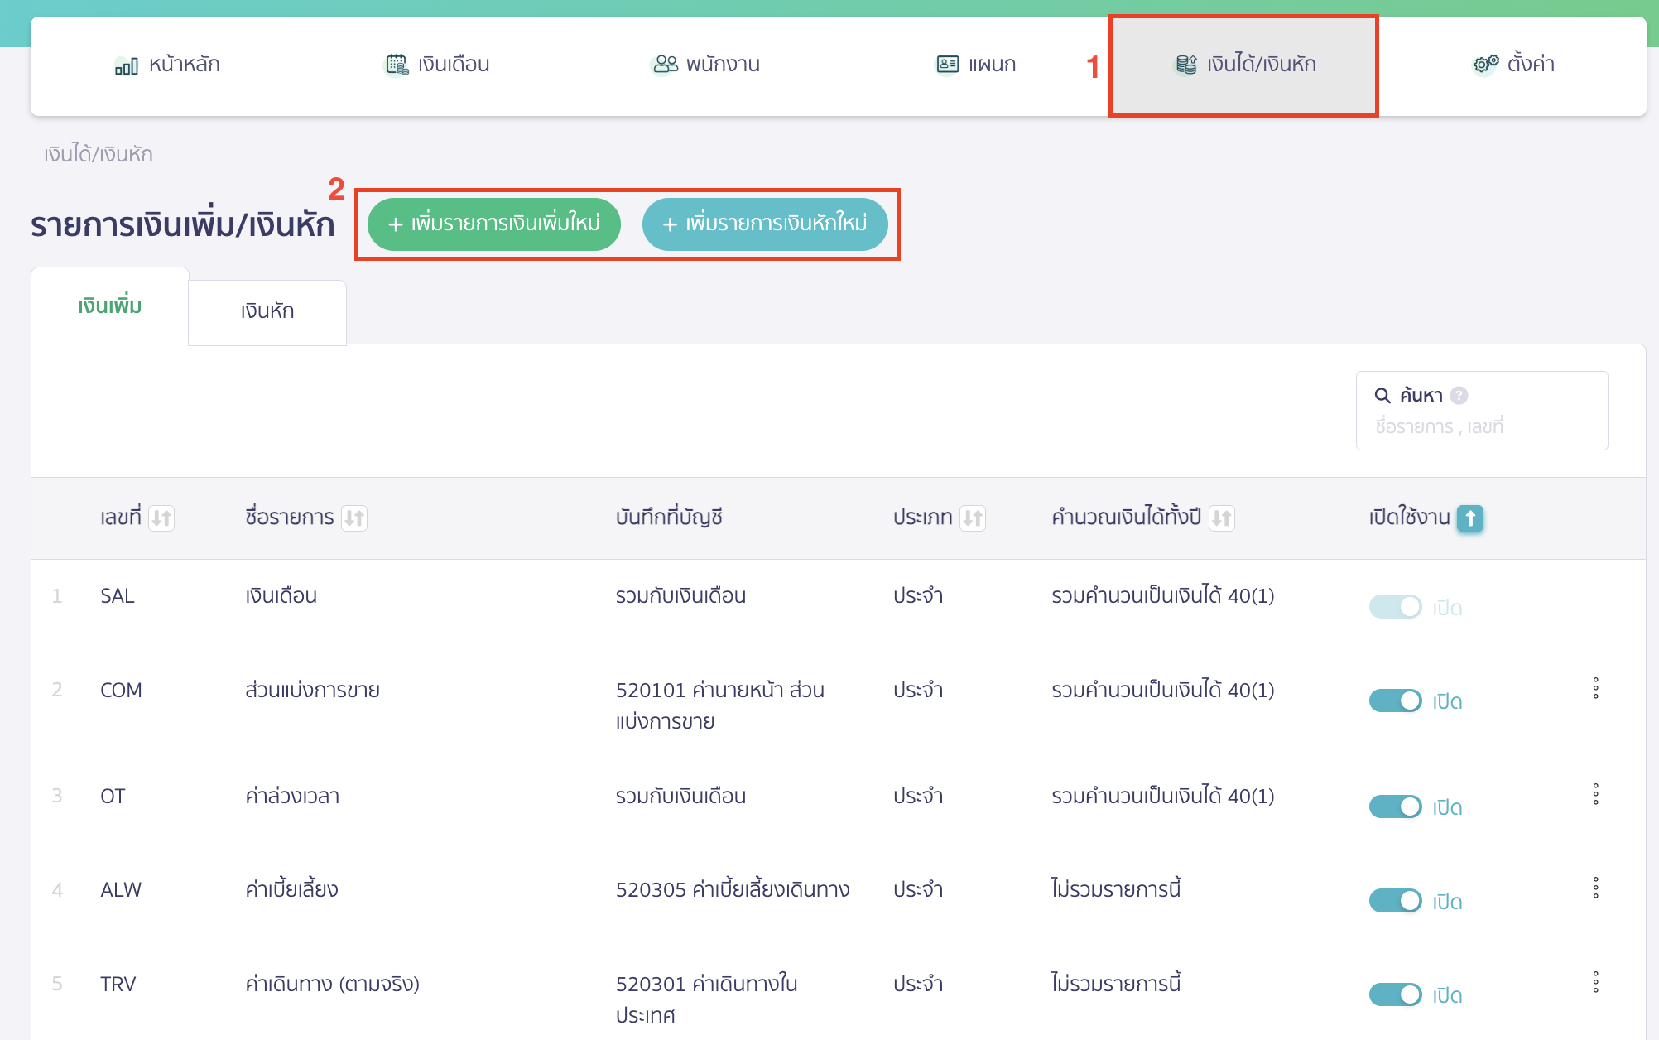The image size is (1659, 1040).
Task: Disable the ALW ค่าเบี้ยเลี้ยง toggle
Action: (x=1395, y=900)
